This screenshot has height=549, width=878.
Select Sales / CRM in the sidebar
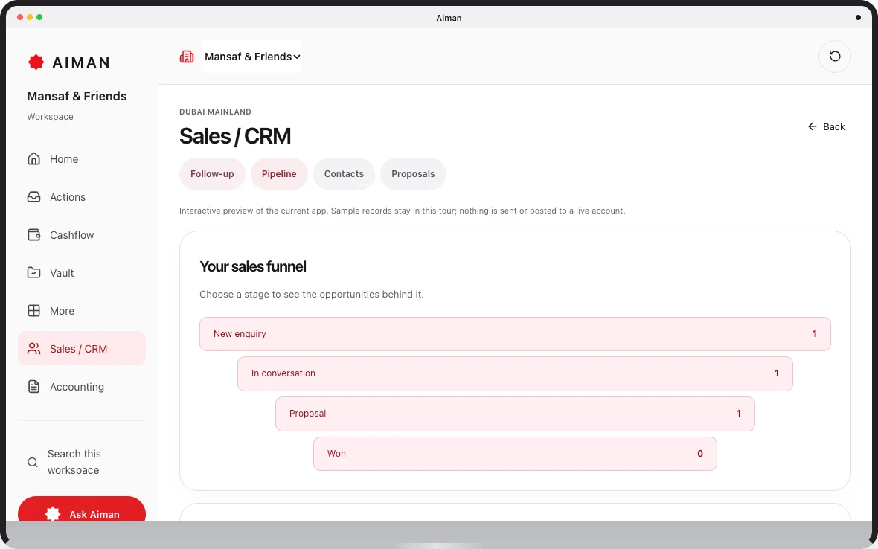click(82, 349)
